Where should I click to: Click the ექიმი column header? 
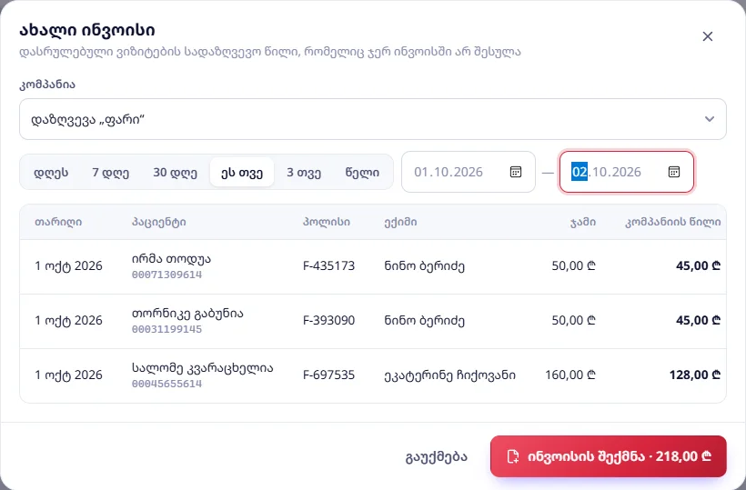[400, 222]
